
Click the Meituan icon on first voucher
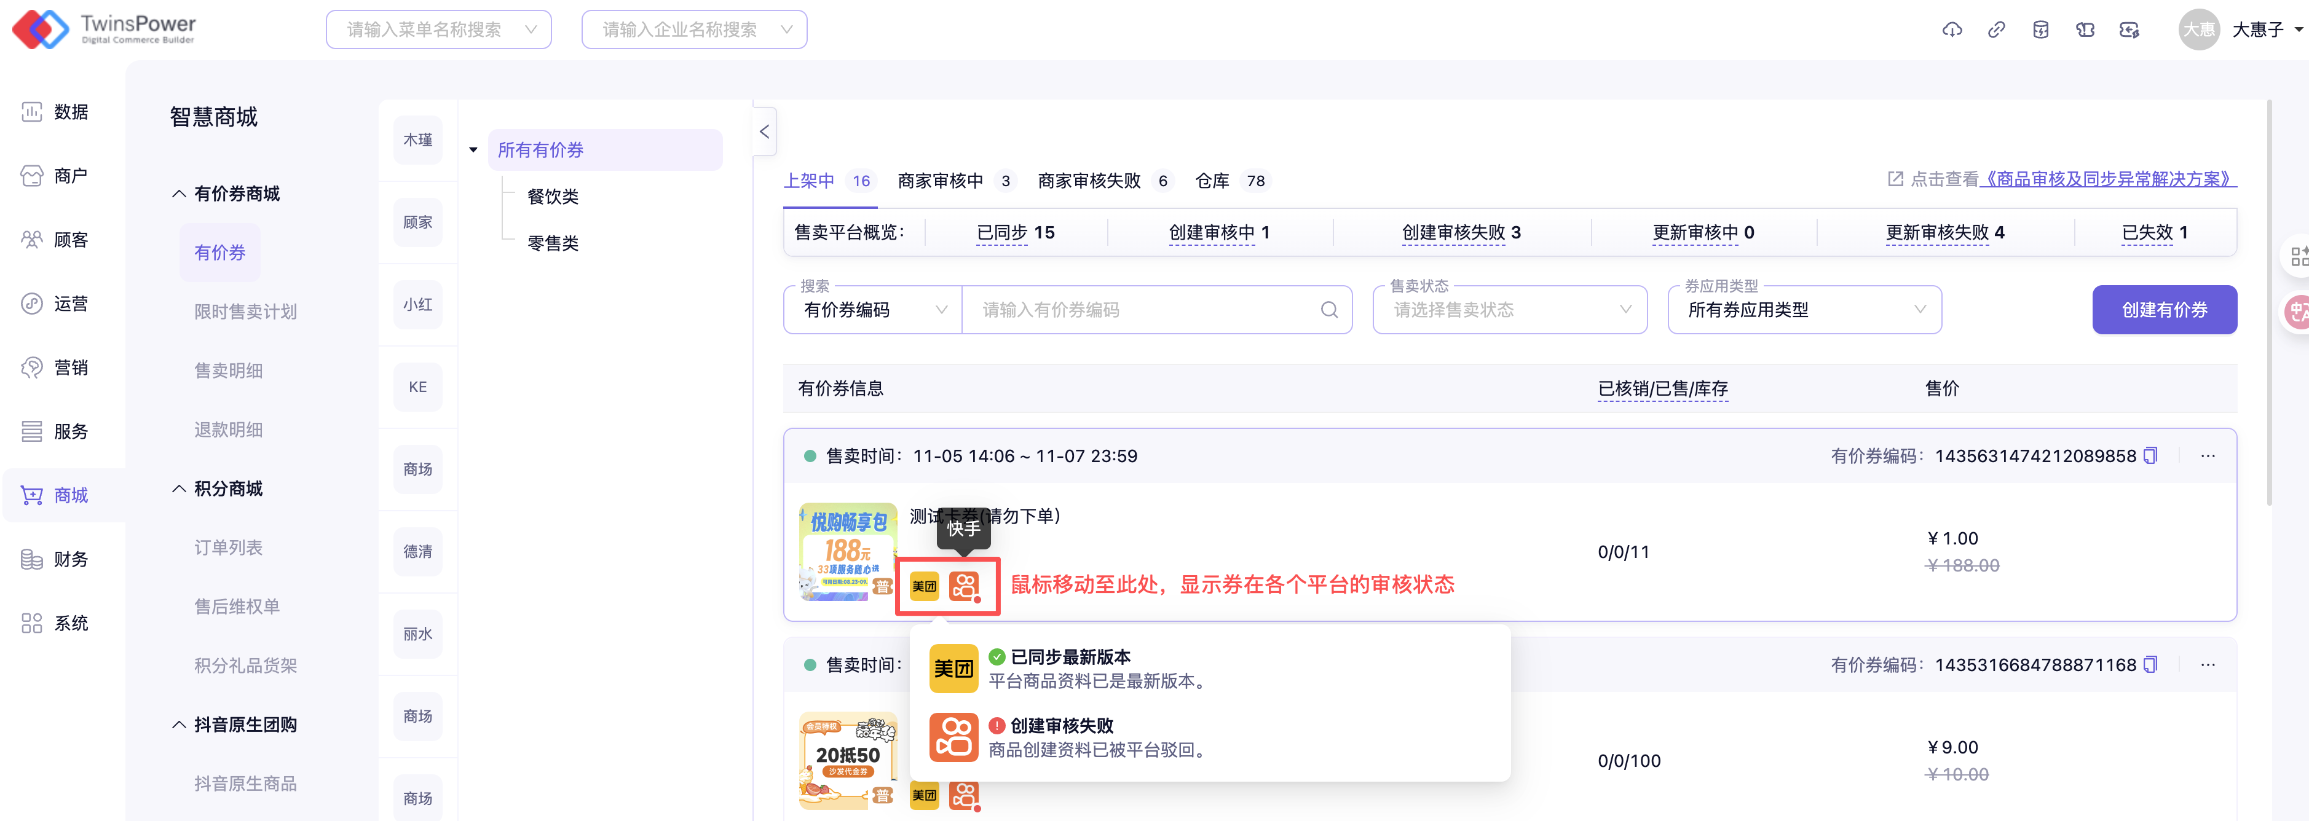[924, 586]
